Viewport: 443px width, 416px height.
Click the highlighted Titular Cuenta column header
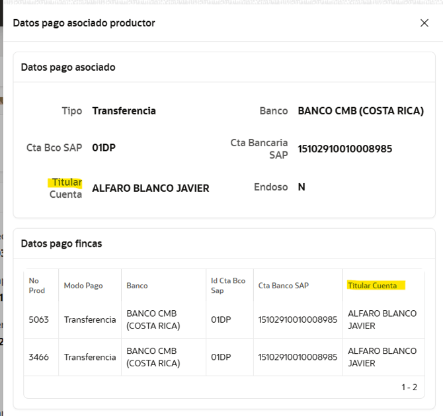tap(372, 286)
